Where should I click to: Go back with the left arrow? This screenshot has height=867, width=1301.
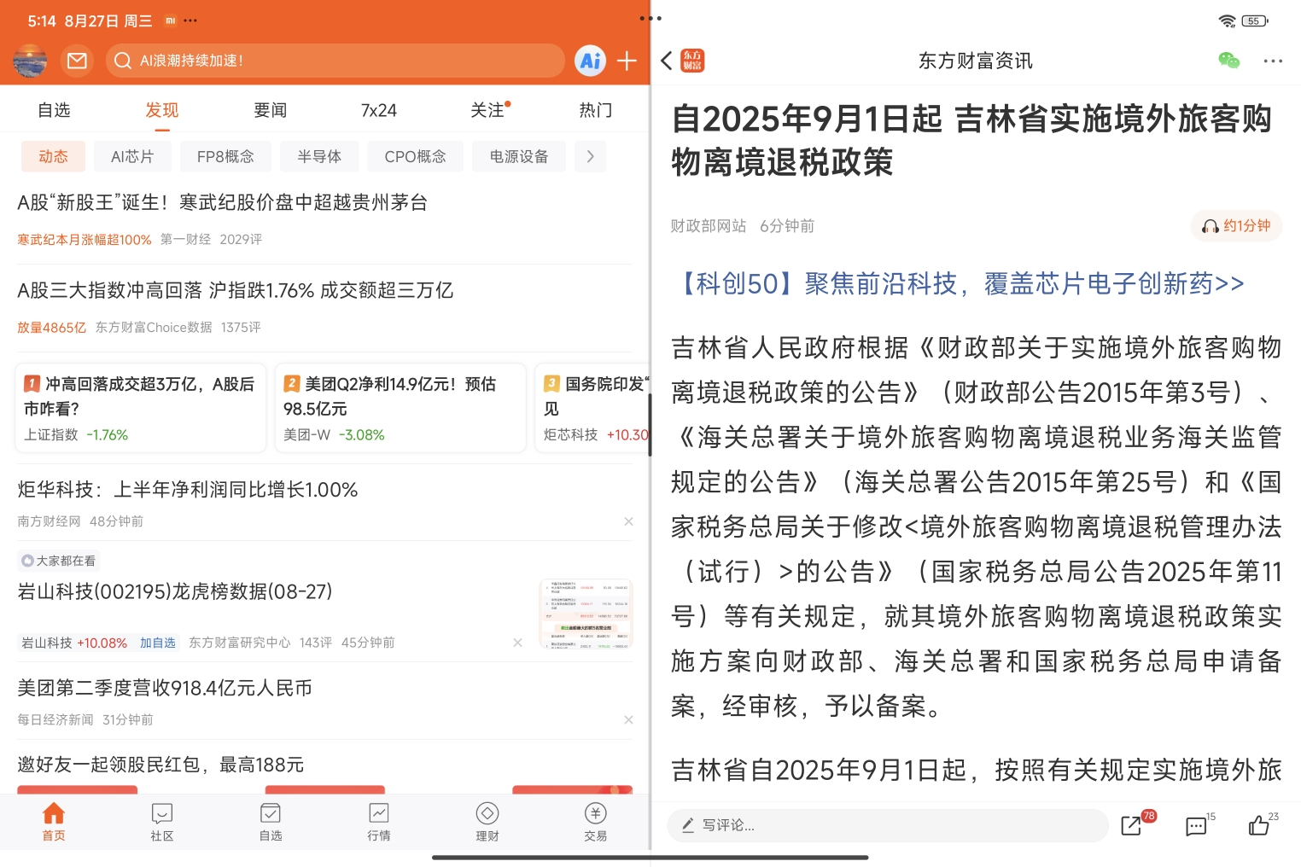667,61
